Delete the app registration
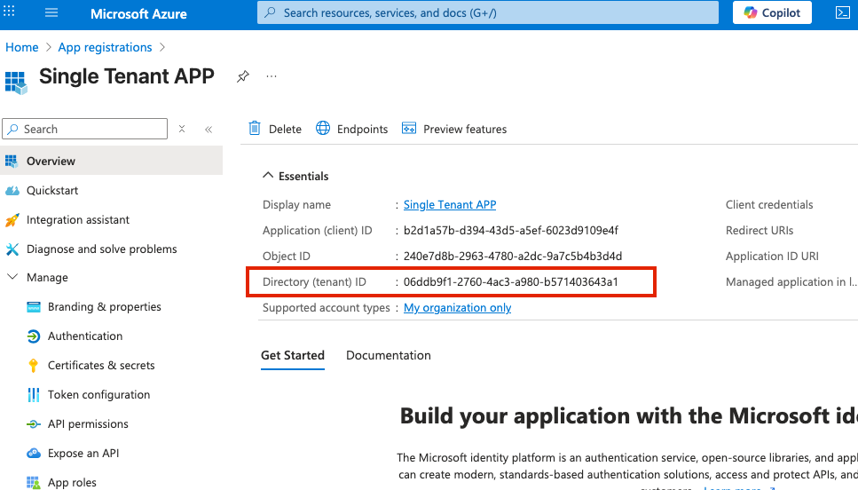Screen dimensions: 858x490 click(275, 129)
